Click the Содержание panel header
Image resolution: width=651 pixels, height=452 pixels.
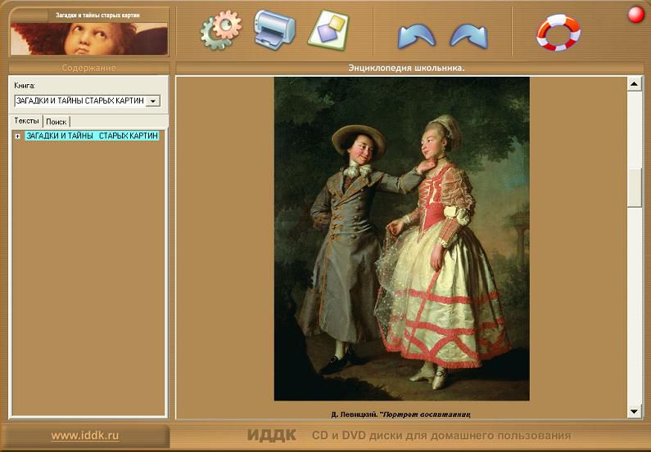coord(88,68)
